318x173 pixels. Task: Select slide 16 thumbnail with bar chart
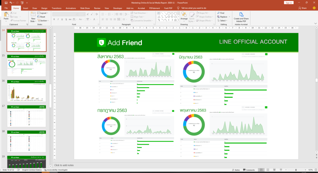coord(27,91)
